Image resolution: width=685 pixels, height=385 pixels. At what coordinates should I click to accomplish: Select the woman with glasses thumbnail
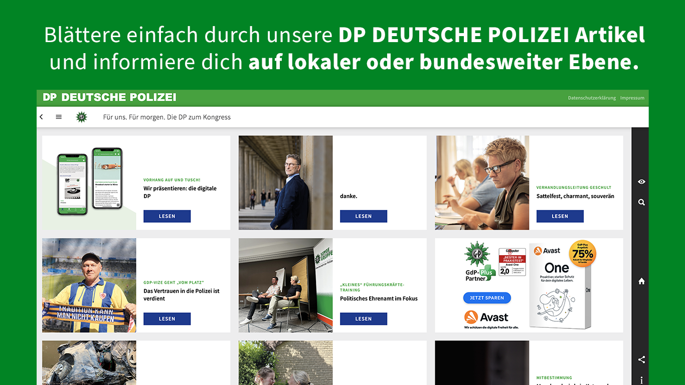482,182
